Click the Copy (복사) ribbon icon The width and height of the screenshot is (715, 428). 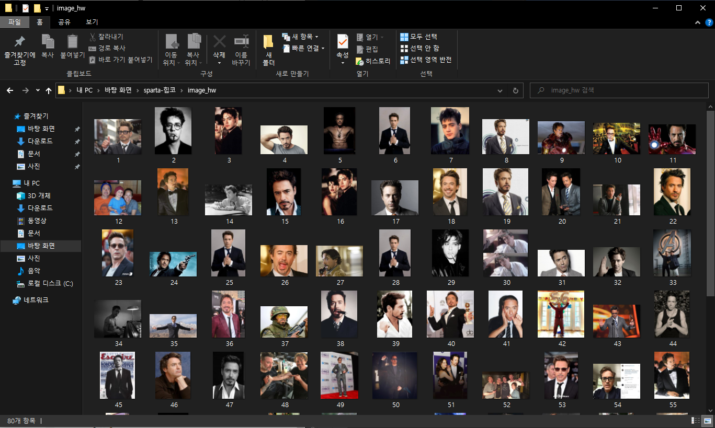pos(48,42)
